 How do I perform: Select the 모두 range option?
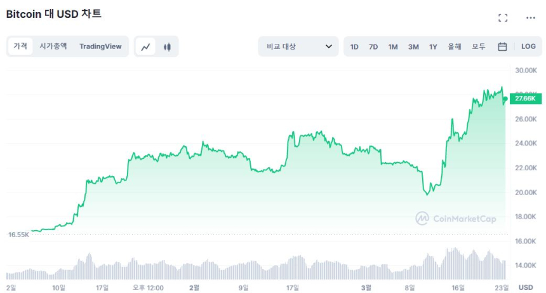(x=479, y=46)
